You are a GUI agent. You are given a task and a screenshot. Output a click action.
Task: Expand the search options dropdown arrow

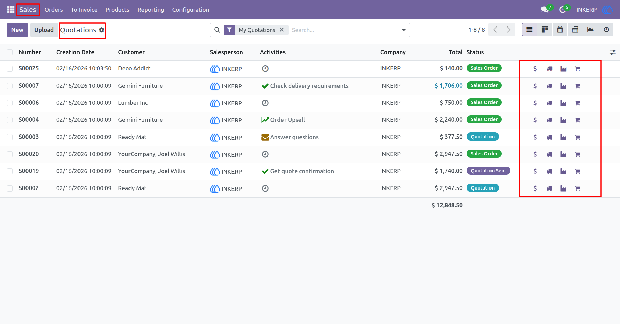(404, 30)
